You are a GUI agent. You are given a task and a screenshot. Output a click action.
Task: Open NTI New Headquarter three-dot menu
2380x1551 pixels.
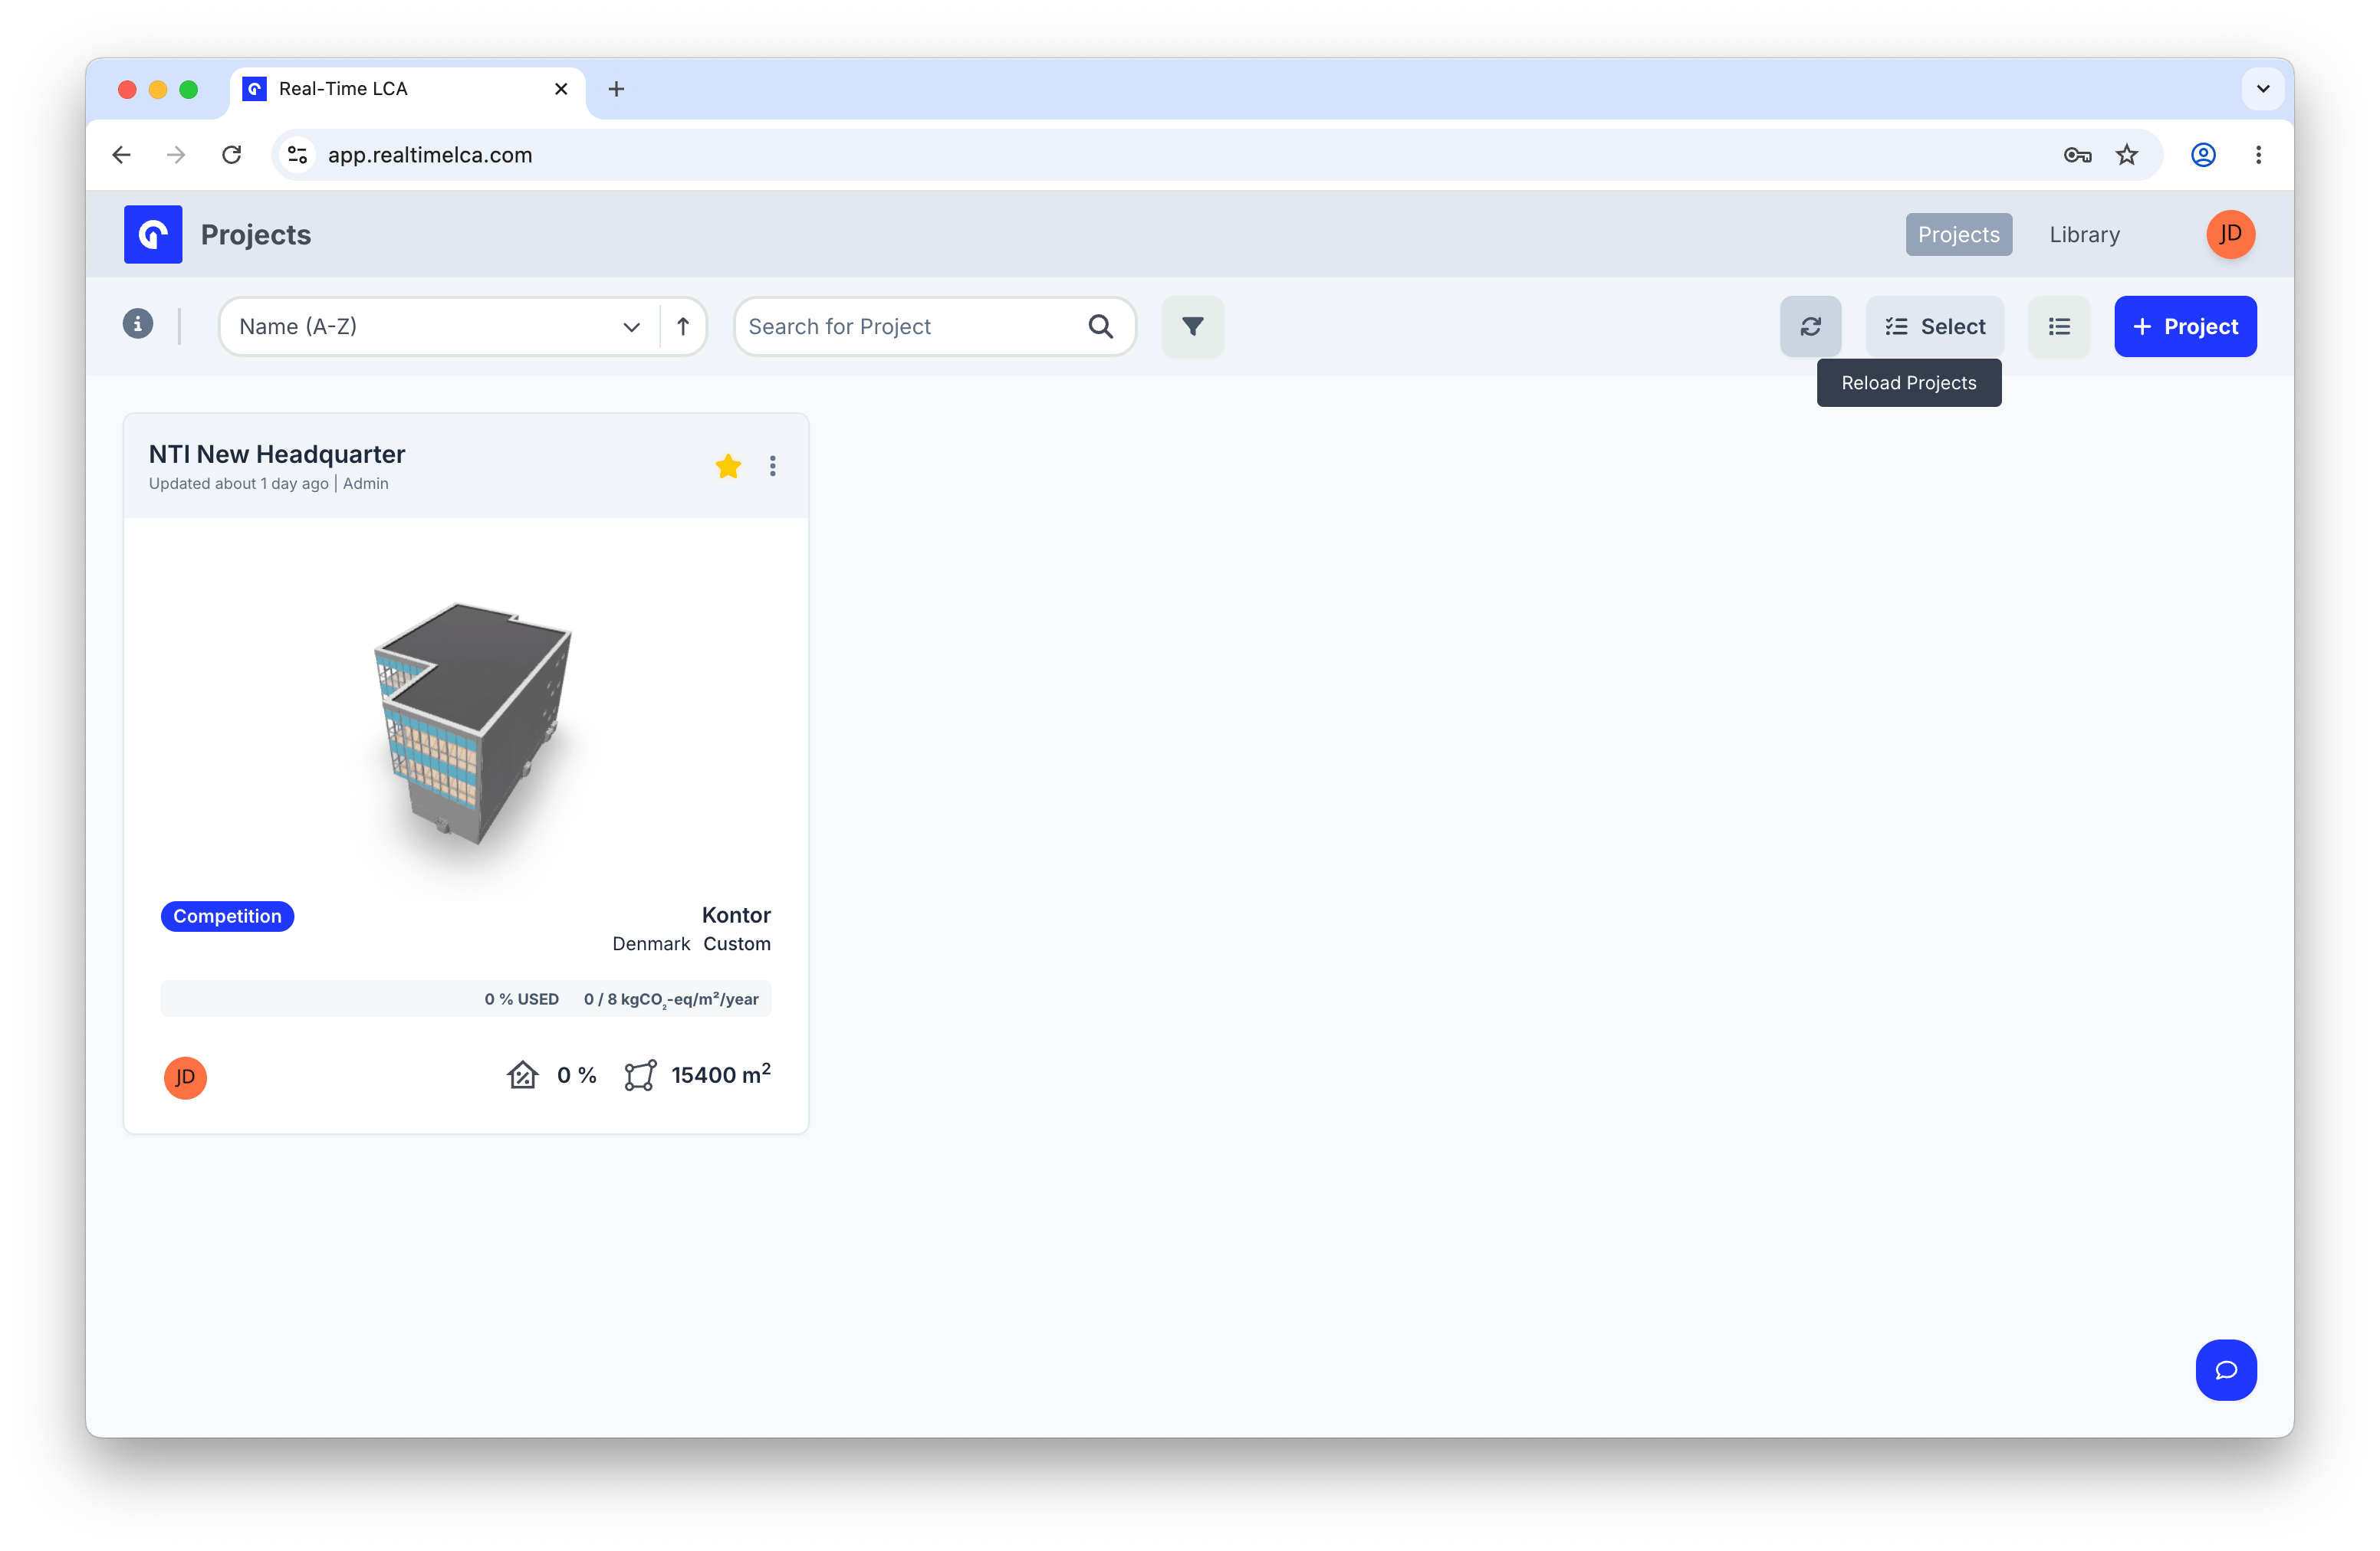tap(773, 466)
